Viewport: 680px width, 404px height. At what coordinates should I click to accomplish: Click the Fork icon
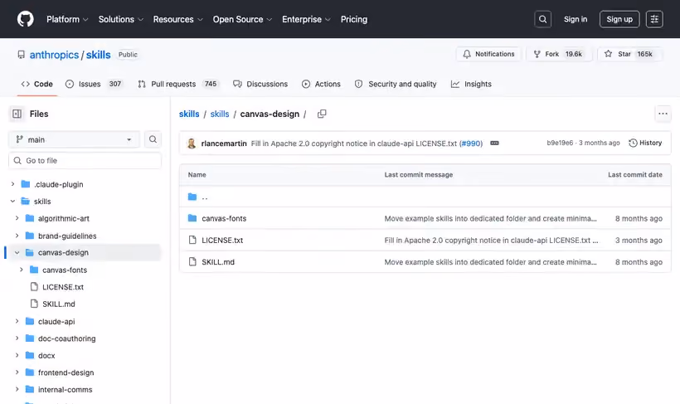click(x=537, y=54)
